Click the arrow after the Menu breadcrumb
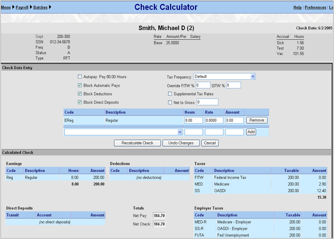 (13, 7)
